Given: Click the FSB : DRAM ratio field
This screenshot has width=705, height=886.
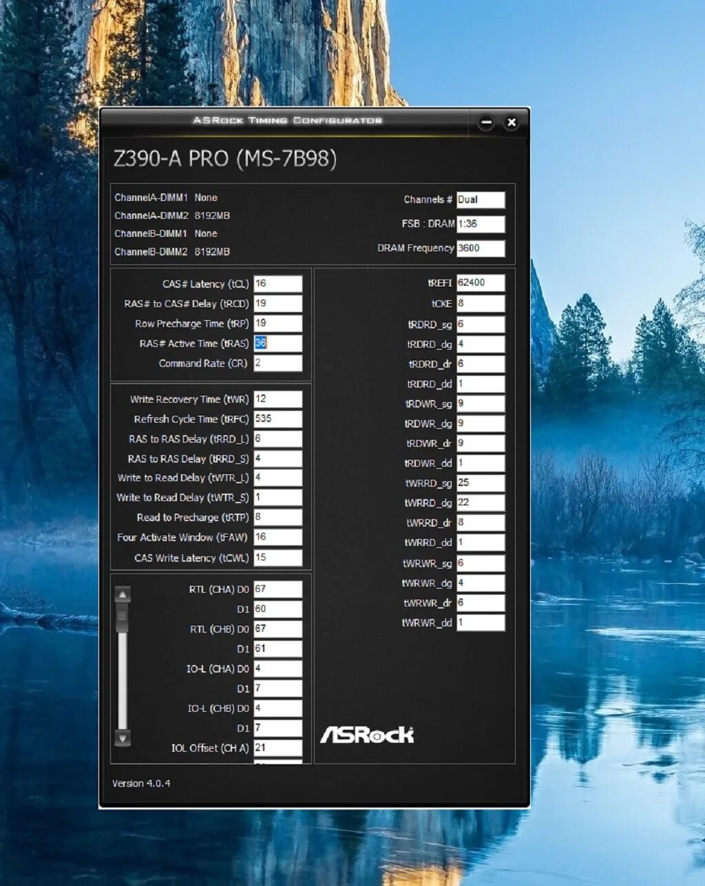Looking at the screenshot, I should (x=481, y=224).
